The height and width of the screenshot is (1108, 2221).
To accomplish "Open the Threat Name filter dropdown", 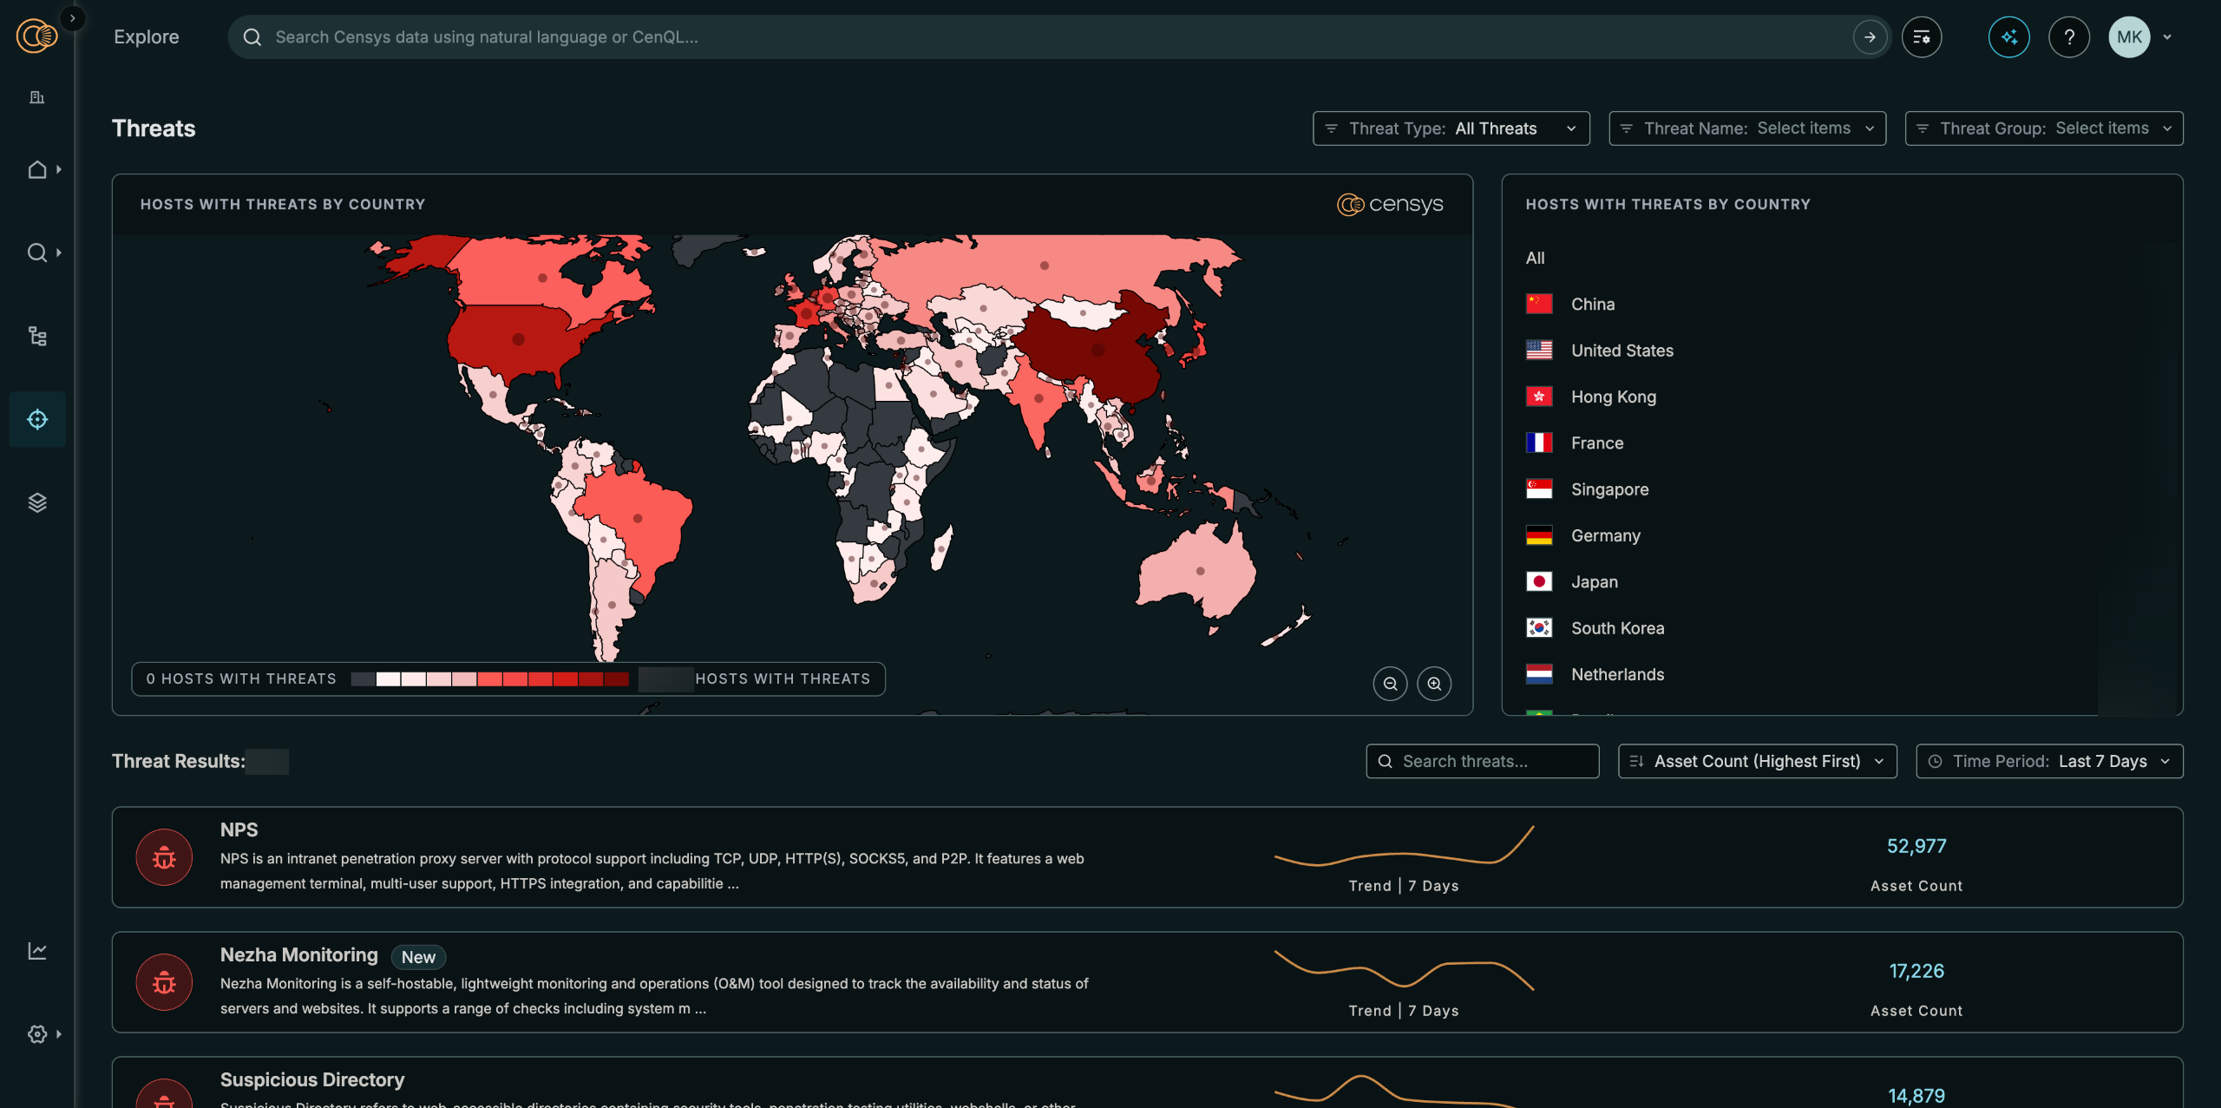I will [1746, 128].
